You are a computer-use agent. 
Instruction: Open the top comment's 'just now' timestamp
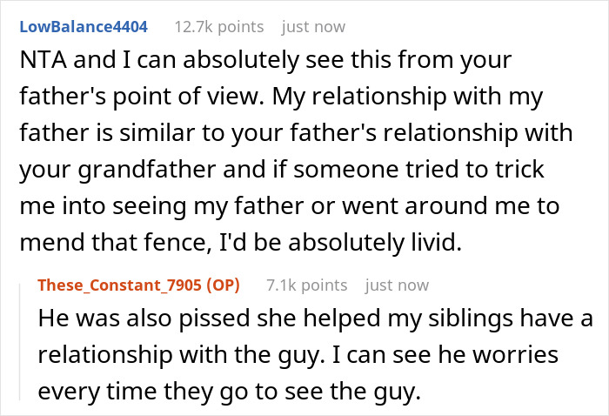tap(313, 27)
